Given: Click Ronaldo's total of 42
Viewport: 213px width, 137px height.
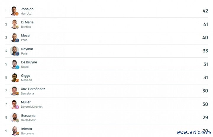Looking at the screenshot, I should (205, 11).
